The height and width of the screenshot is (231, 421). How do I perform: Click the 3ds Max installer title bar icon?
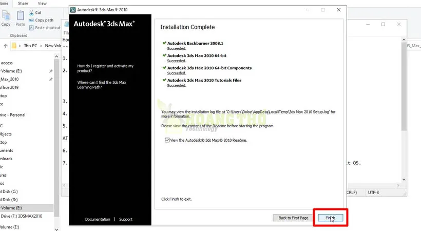(x=73, y=10)
